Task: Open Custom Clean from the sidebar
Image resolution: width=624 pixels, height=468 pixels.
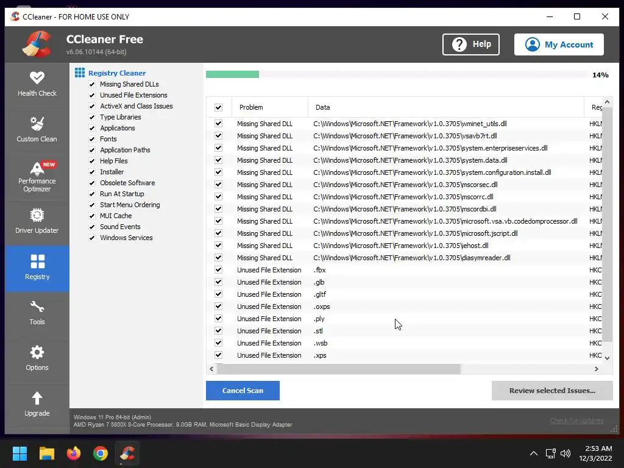Action: 37,130
